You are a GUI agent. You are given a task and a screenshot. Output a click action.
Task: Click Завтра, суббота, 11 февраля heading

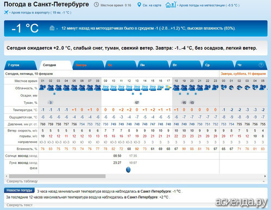tap(243, 74)
